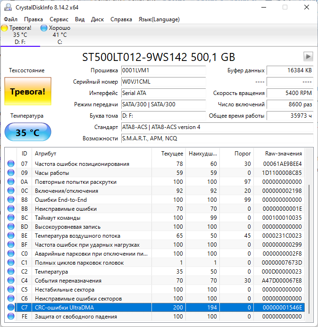Image resolution: width=318 pixels, height=327 pixels.
Task: Click the serial number field W0VJ1CML
Action: click(x=163, y=82)
